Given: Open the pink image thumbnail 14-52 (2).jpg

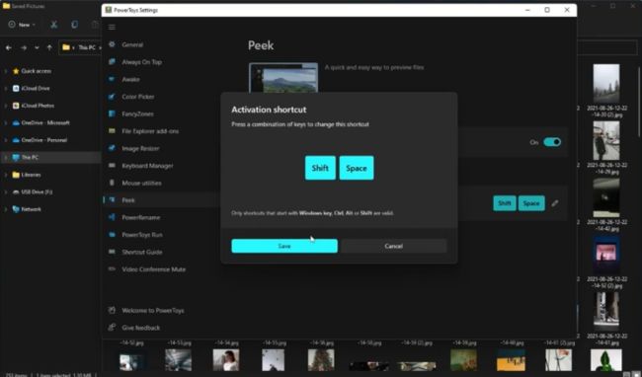Looking at the screenshot, I should point(606,255).
